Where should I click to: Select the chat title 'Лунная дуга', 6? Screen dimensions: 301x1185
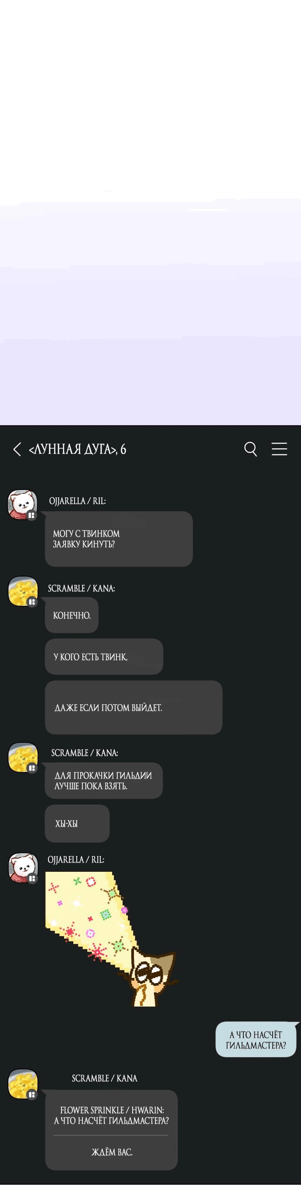pyautogui.click(x=77, y=449)
